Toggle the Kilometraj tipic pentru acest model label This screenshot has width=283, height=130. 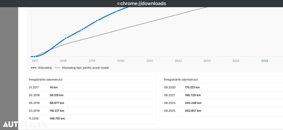click(x=85, y=68)
